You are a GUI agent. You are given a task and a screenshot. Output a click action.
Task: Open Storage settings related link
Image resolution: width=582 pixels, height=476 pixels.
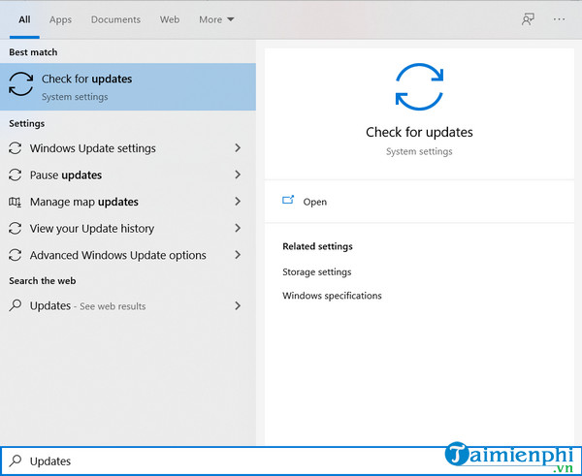coord(316,272)
